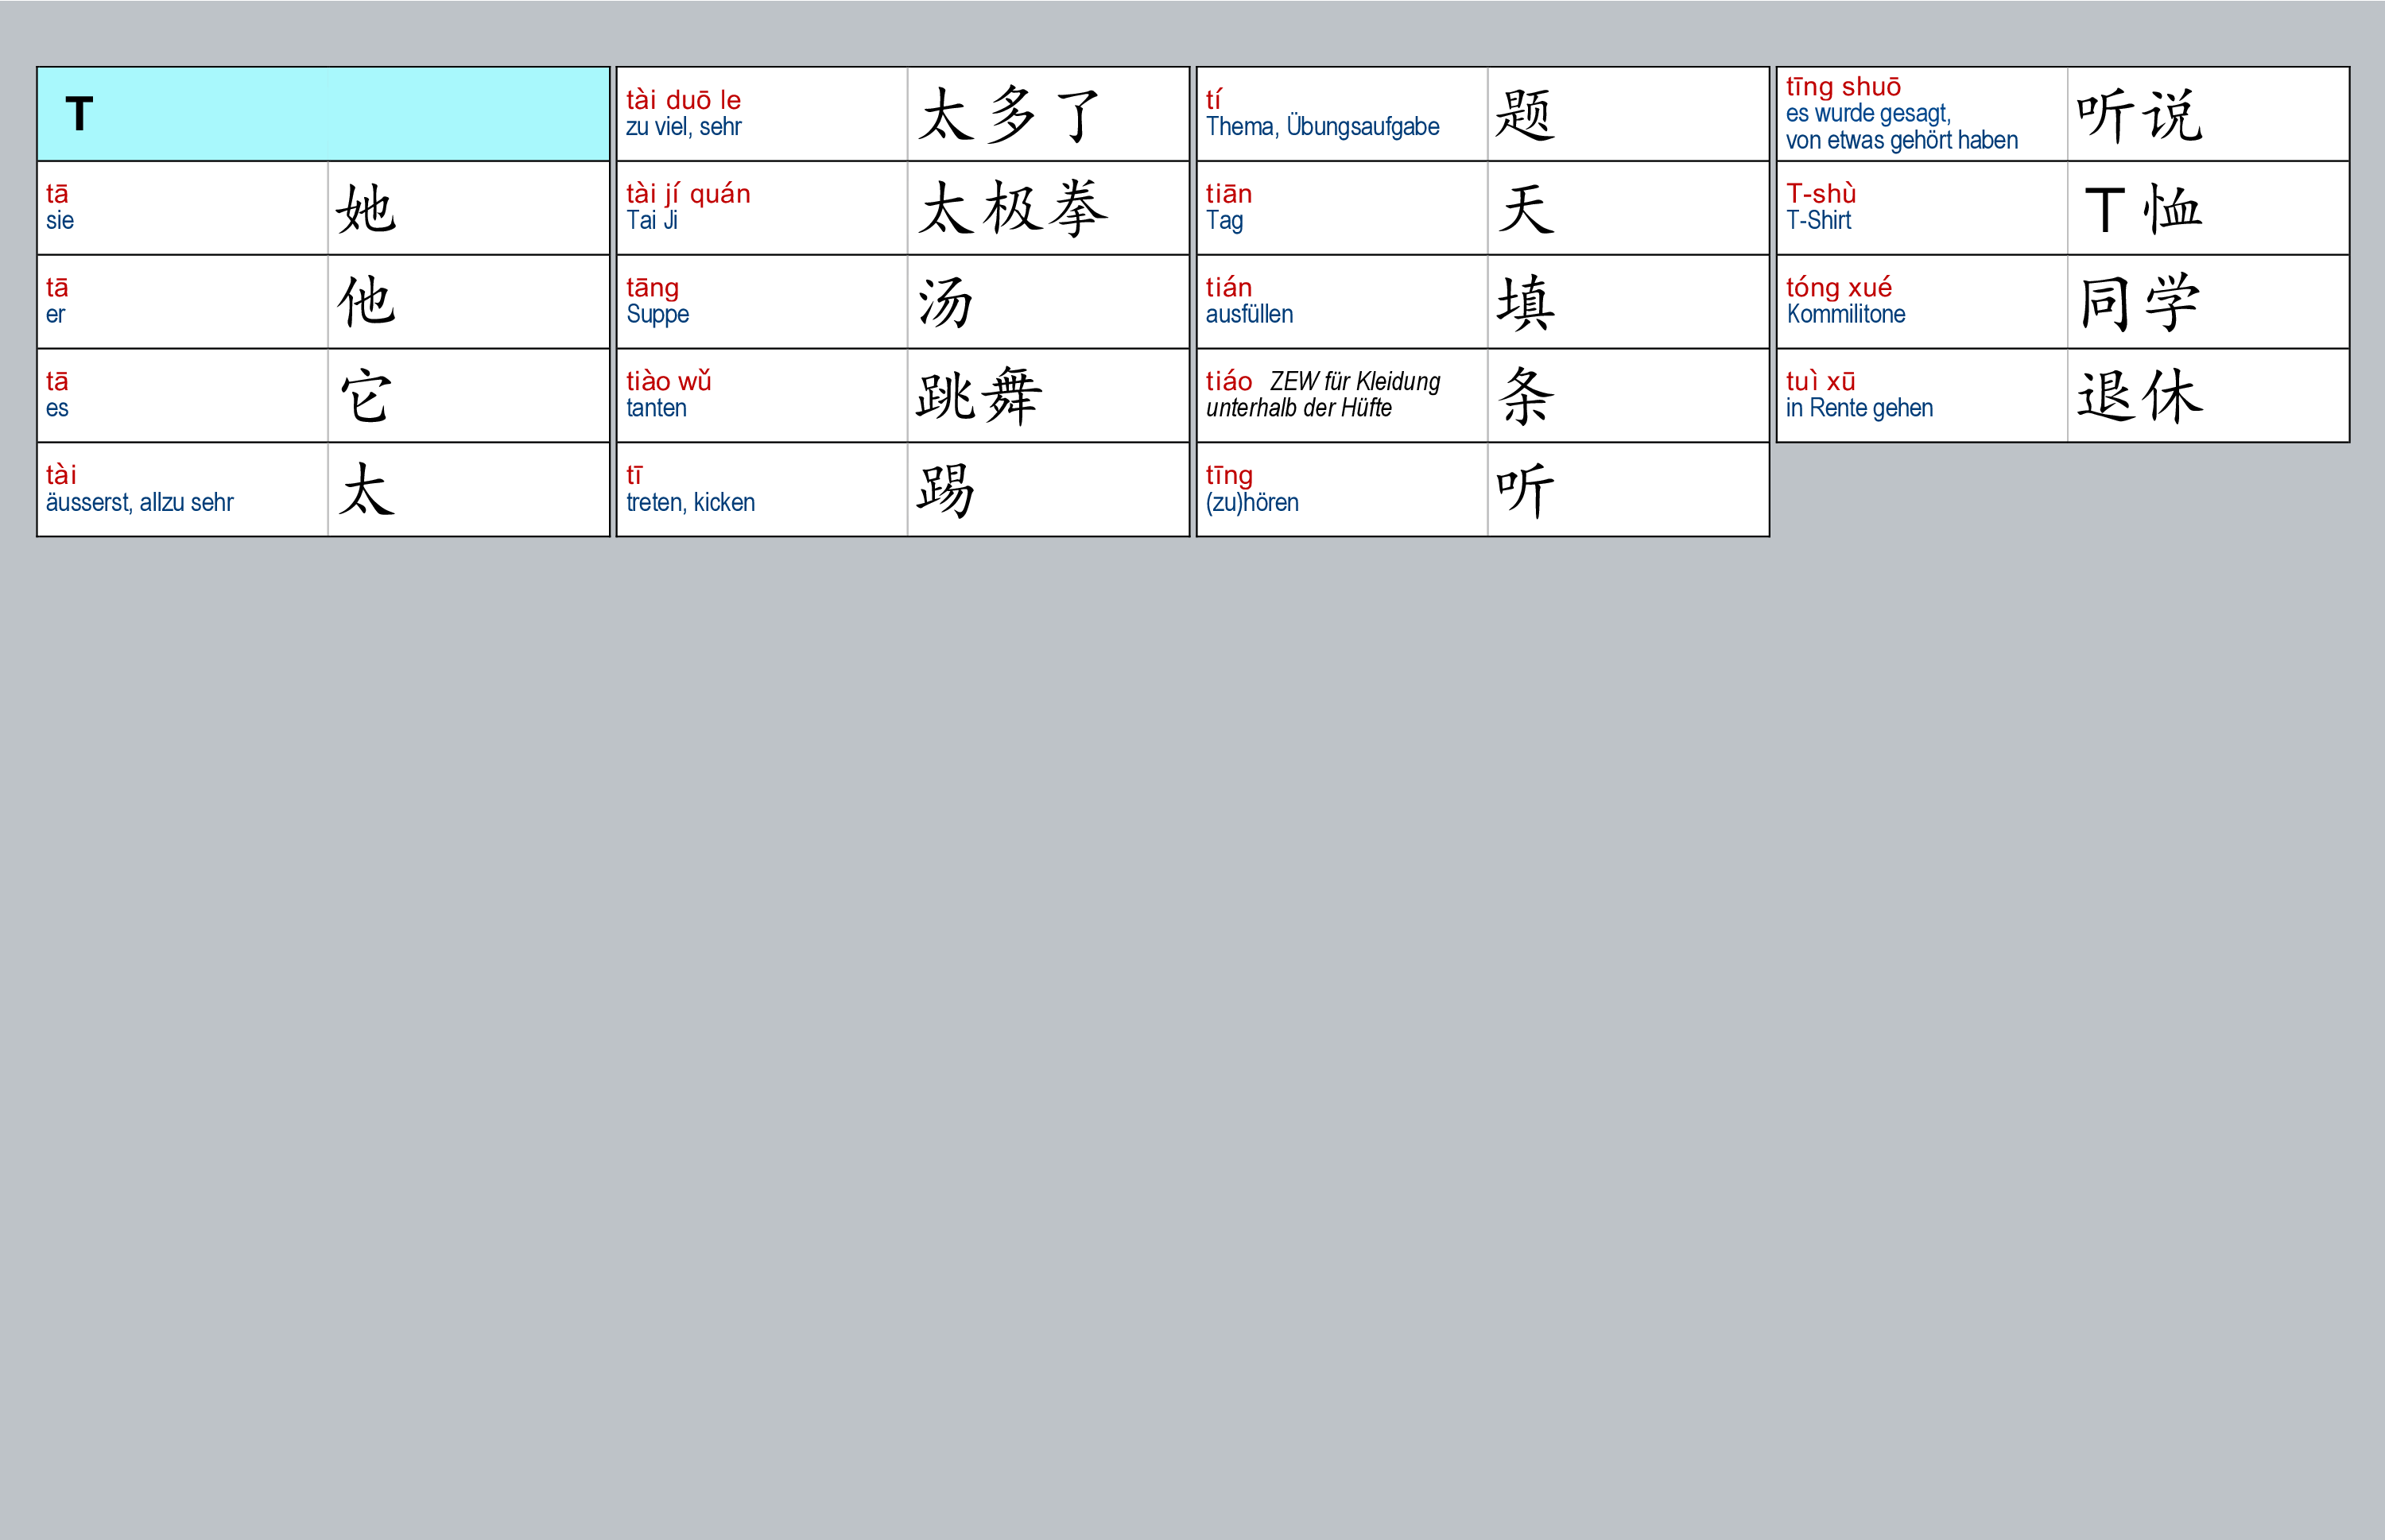This screenshot has height=1540, width=2385.
Task: Click the 太极拳 Tai Ji characters
Action: [1012, 209]
